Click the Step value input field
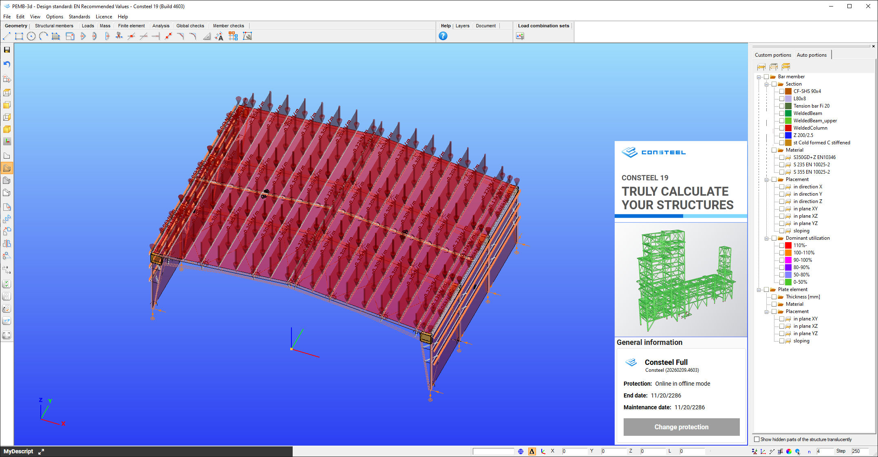 [x=861, y=451]
